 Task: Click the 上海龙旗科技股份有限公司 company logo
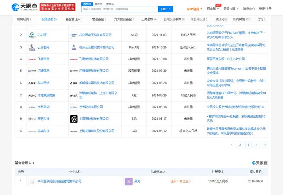pyautogui.click(x=74, y=131)
